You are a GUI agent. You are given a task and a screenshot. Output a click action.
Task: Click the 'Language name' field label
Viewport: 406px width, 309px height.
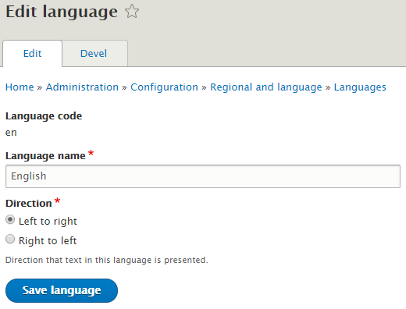pos(45,156)
